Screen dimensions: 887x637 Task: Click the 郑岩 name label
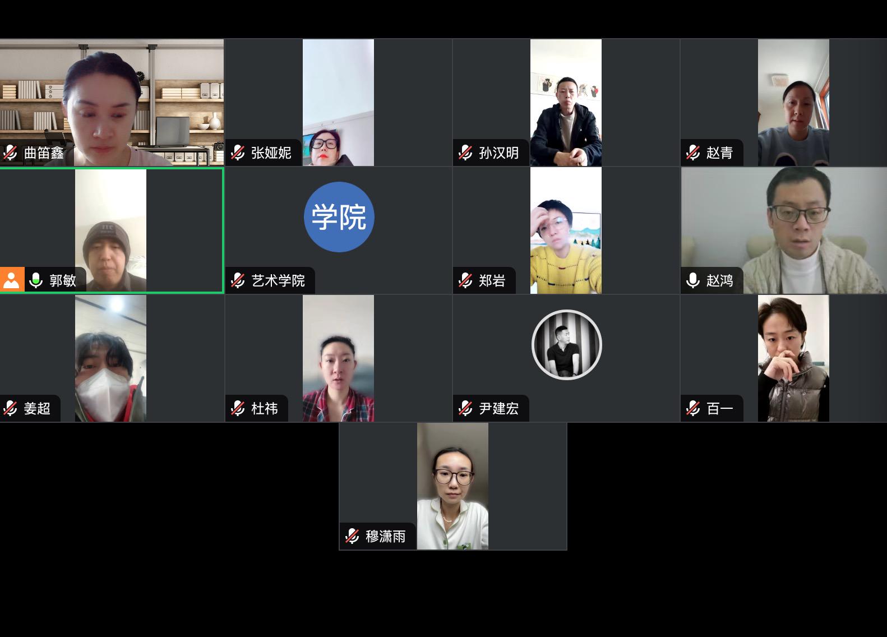pyautogui.click(x=492, y=280)
